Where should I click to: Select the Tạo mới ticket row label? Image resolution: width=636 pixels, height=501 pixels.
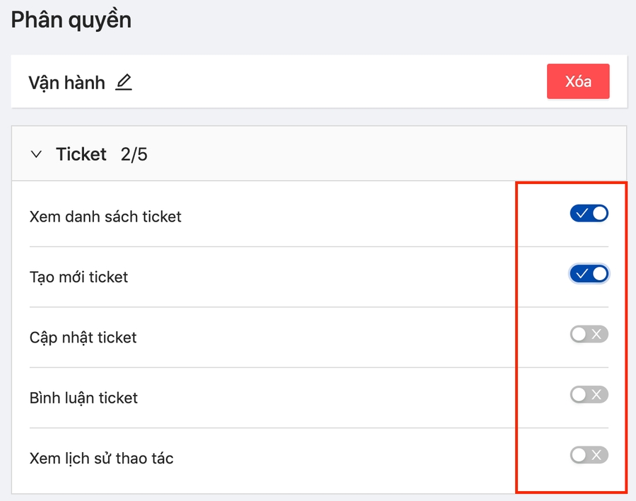79,277
